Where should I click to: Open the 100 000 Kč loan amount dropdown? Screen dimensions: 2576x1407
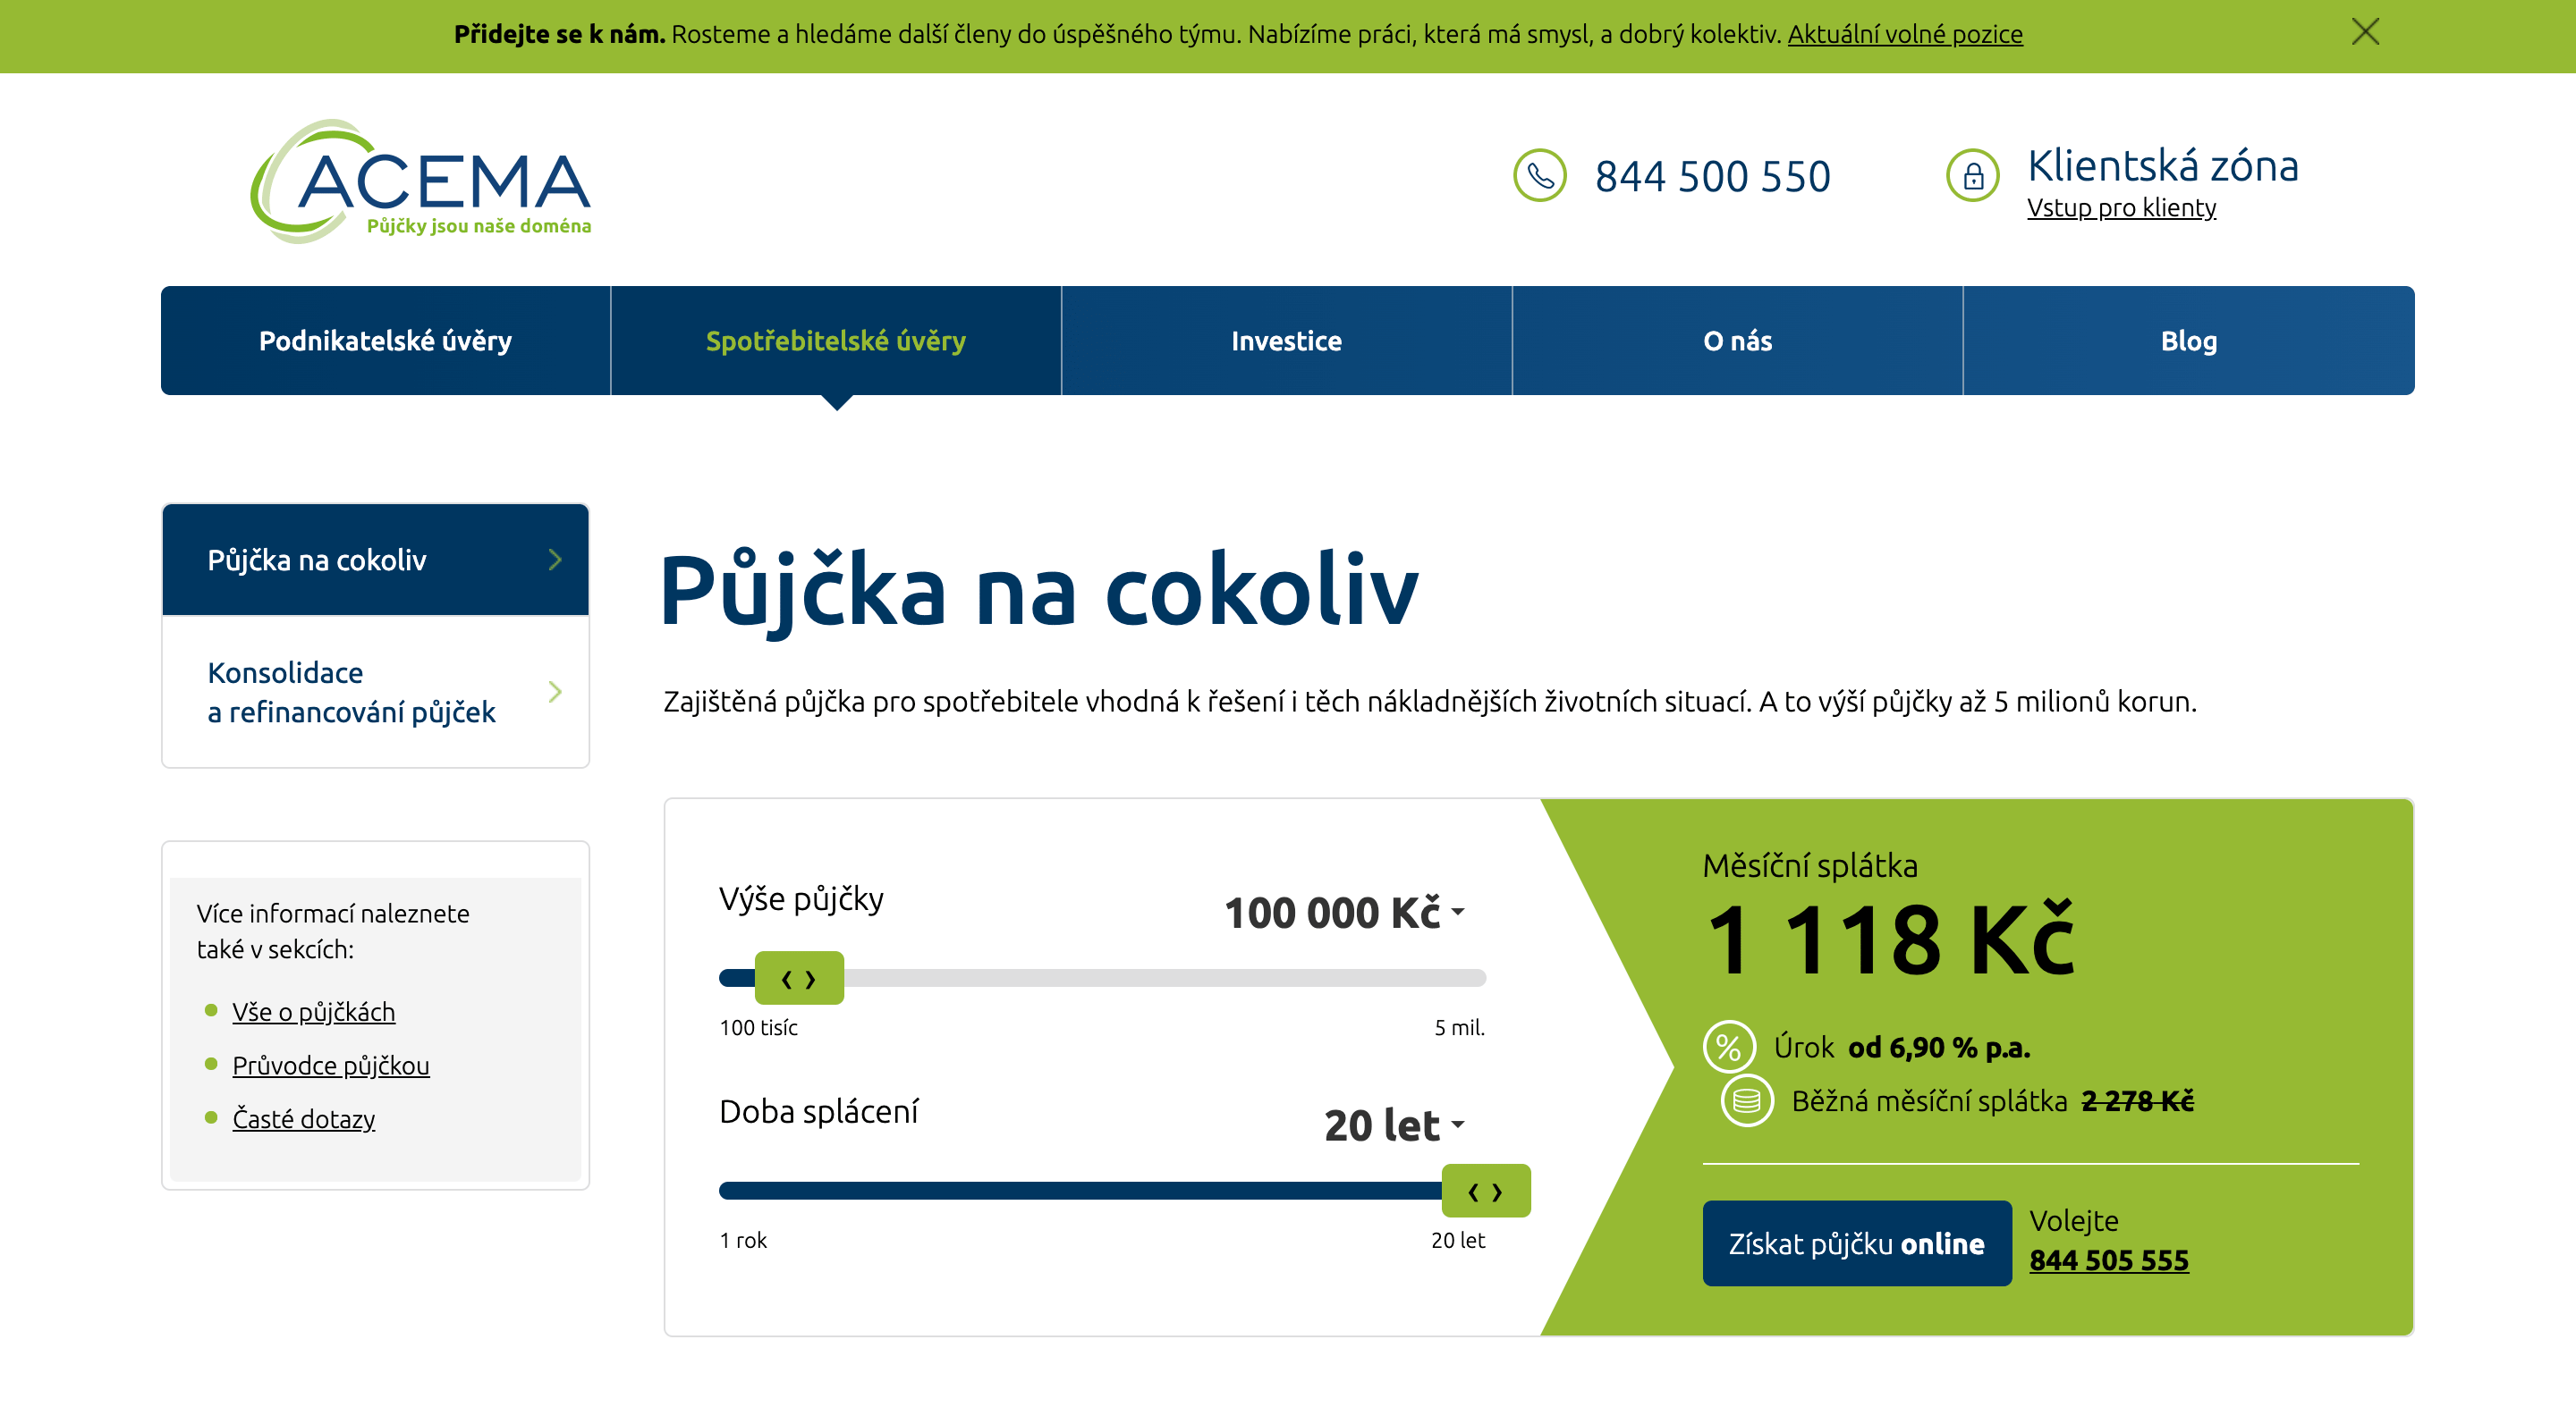[1344, 913]
